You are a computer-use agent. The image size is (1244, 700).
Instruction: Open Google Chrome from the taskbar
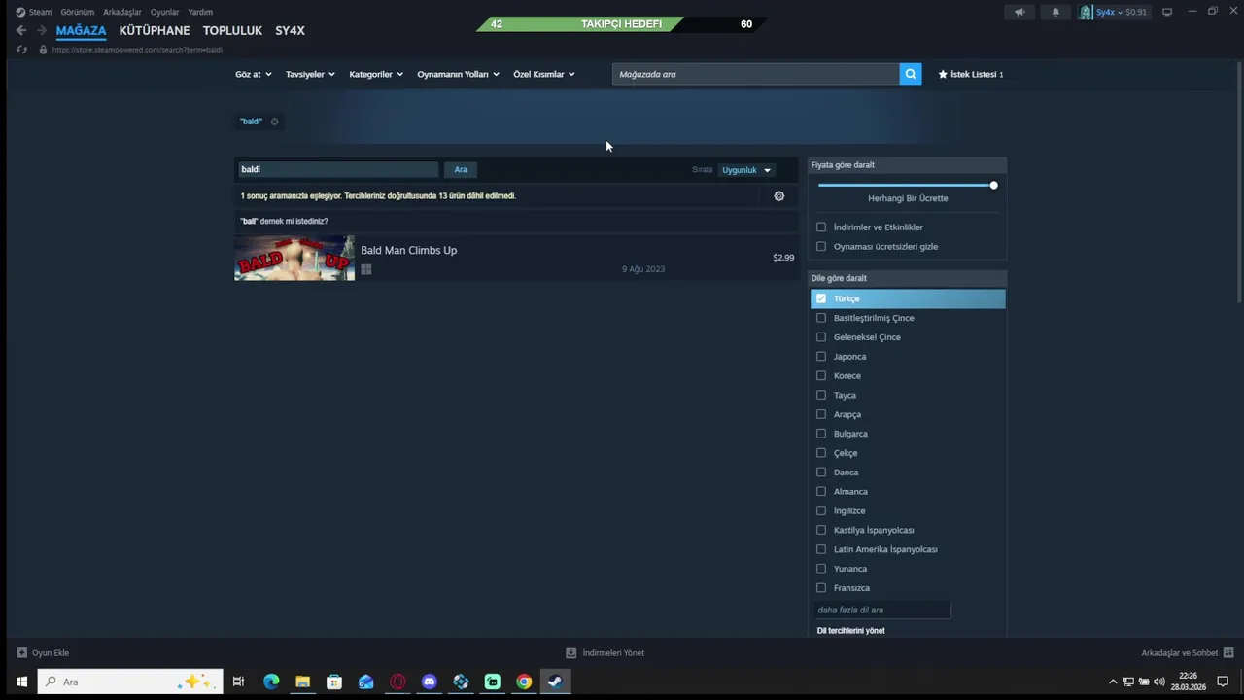tap(524, 682)
